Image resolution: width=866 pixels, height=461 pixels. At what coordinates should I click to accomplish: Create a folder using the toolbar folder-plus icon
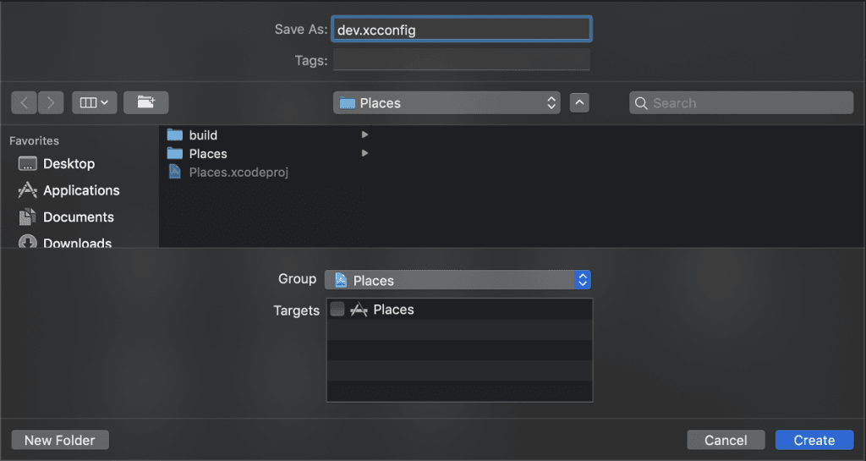tap(145, 102)
